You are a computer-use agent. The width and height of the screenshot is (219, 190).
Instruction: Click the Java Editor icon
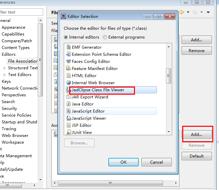coord(69,104)
